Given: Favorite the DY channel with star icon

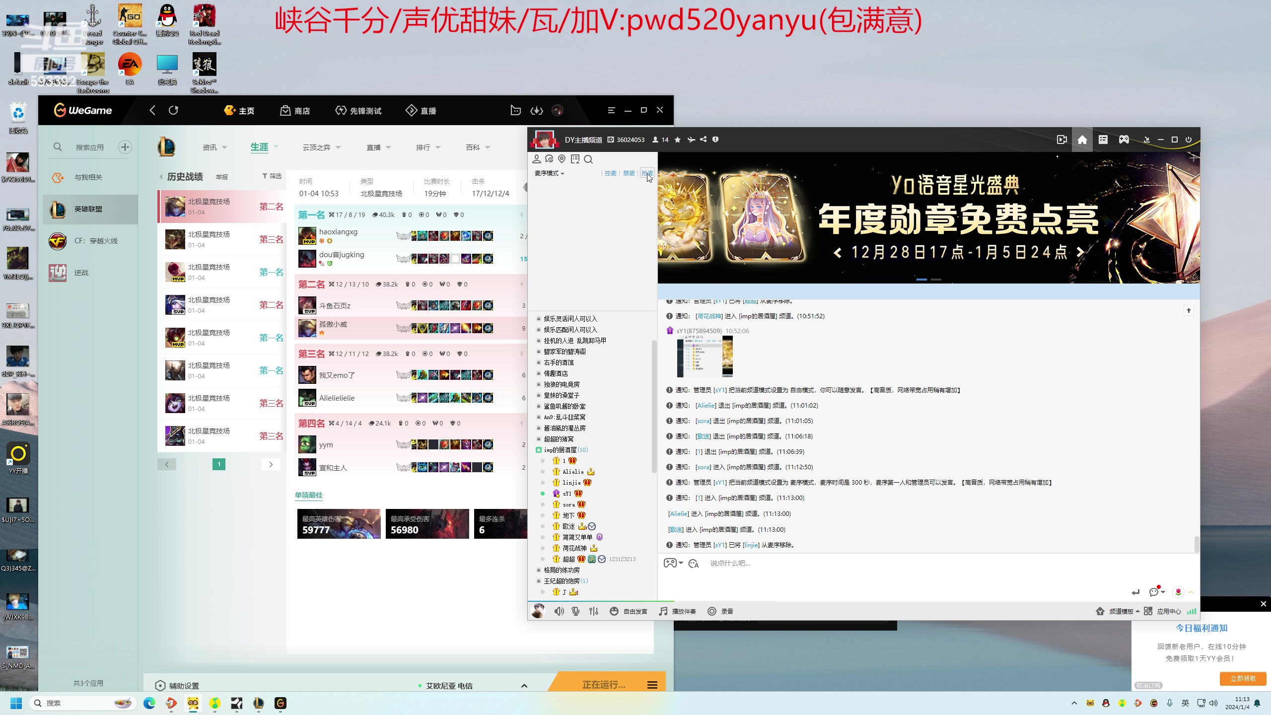Looking at the screenshot, I should pos(678,140).
